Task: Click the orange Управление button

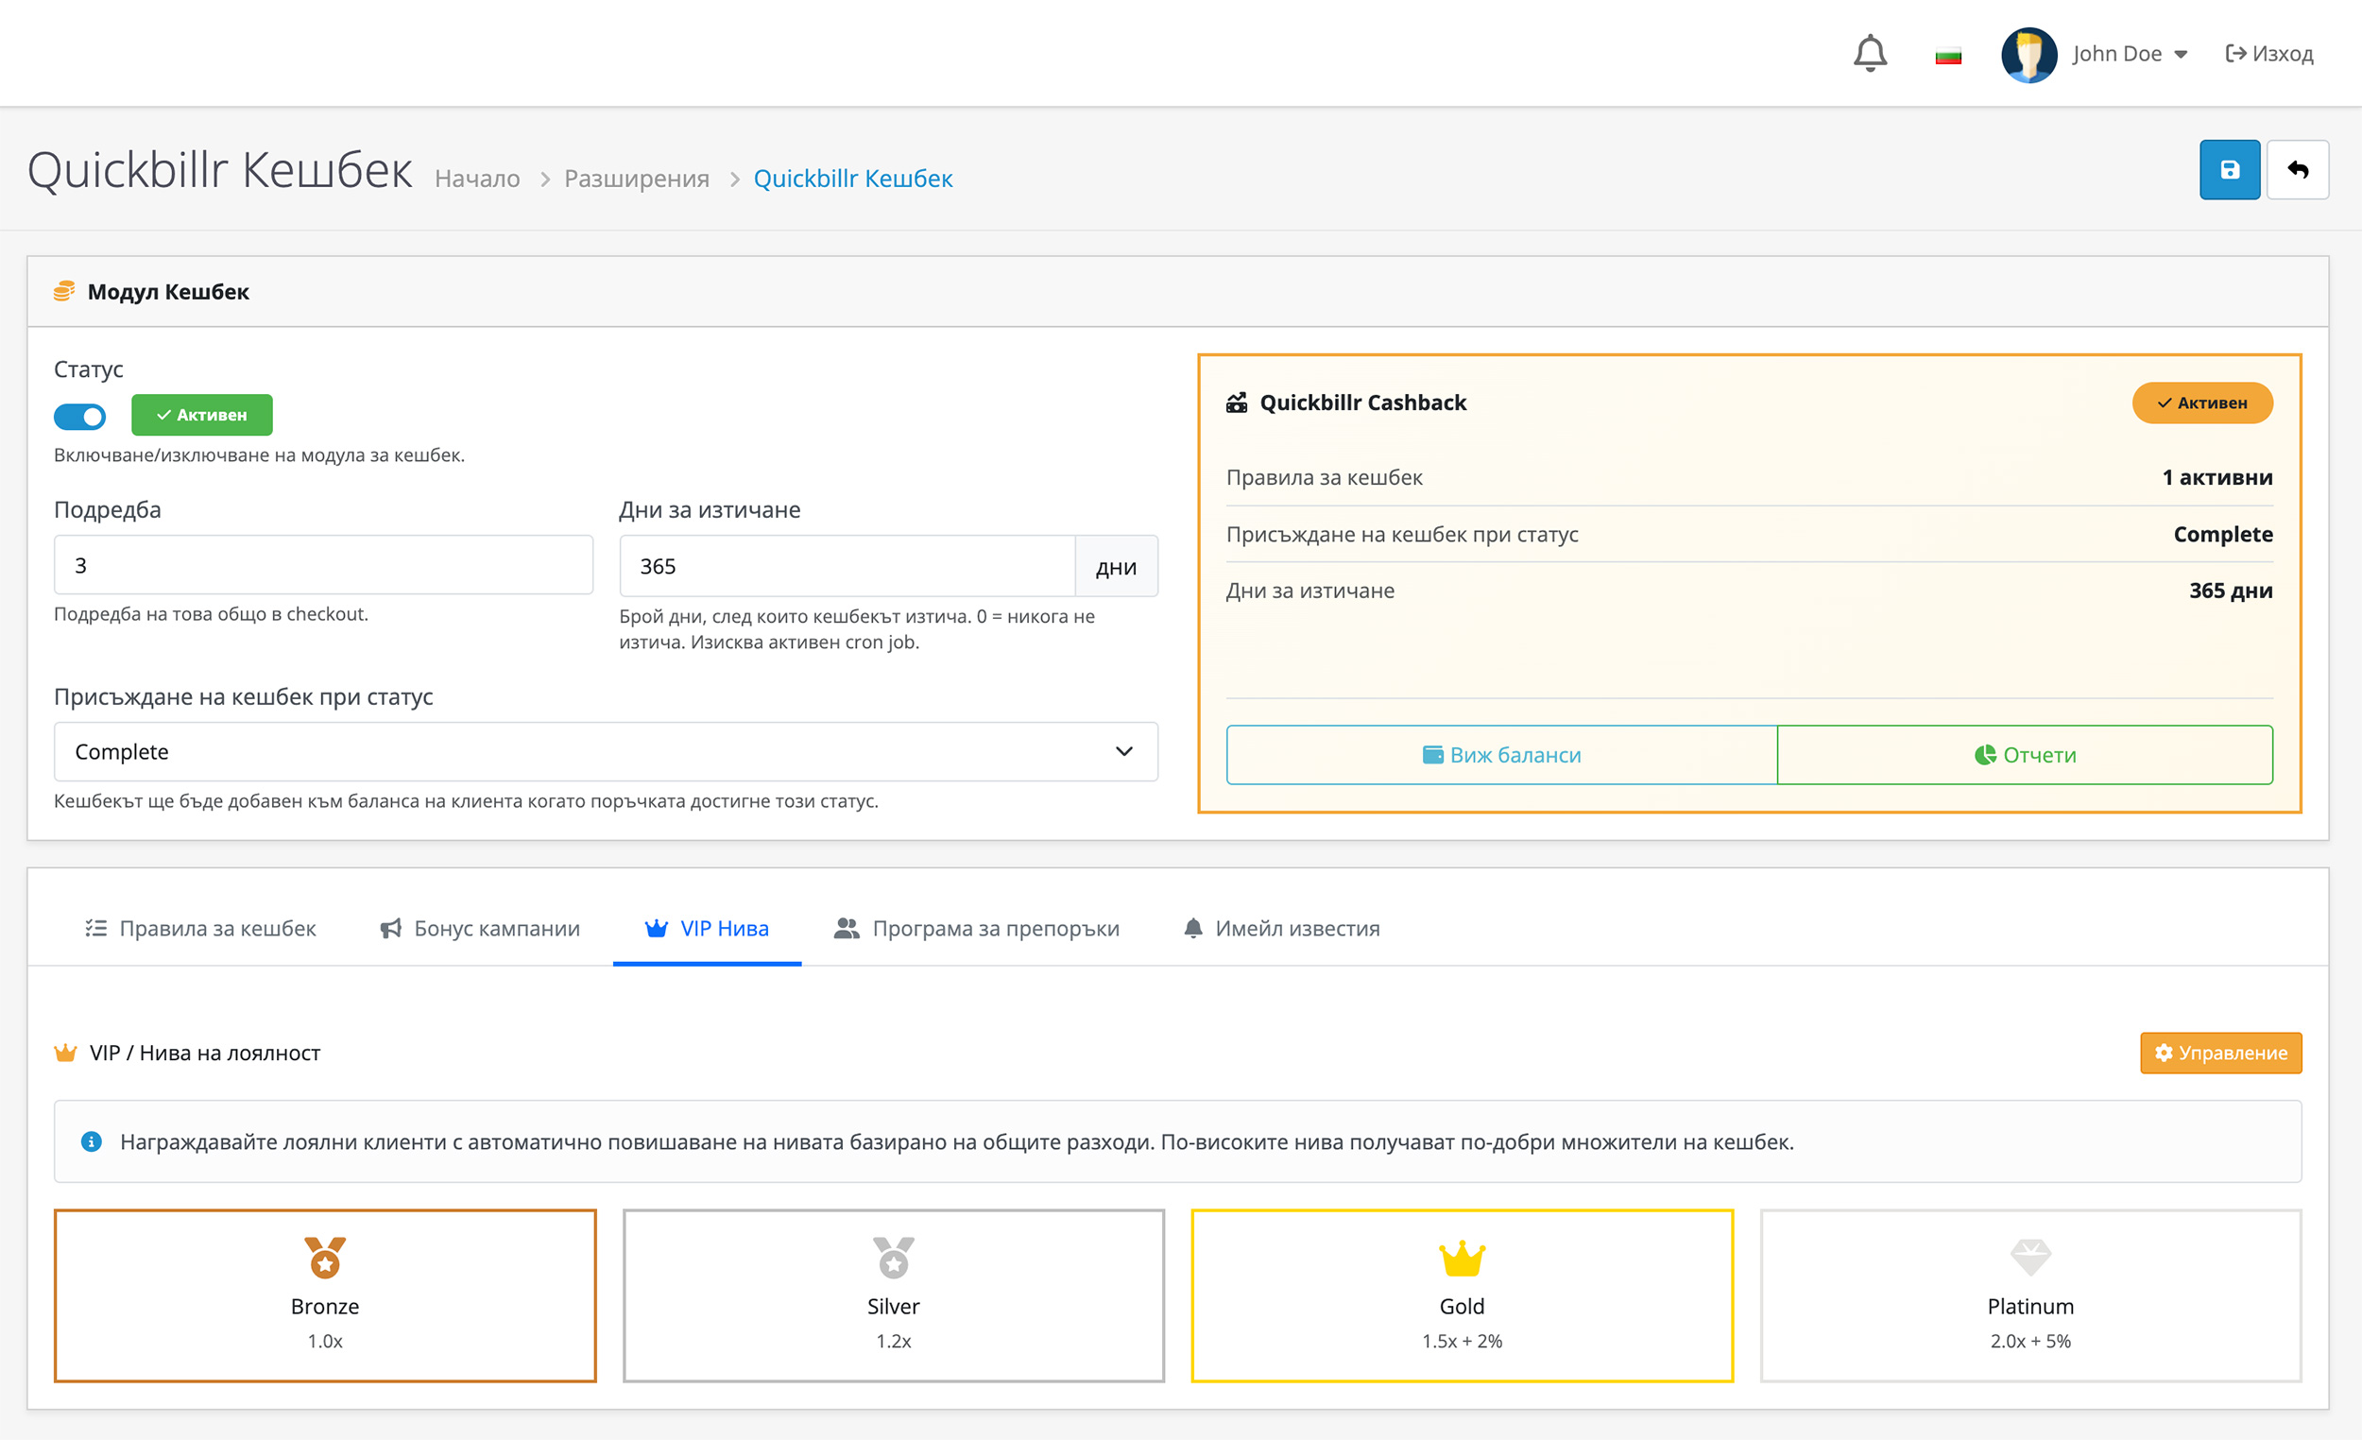Action: (2220, 1053)
